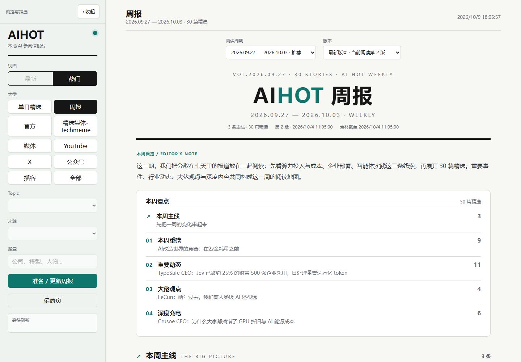Choose the 精选媒体-Techmeme category

76,126
